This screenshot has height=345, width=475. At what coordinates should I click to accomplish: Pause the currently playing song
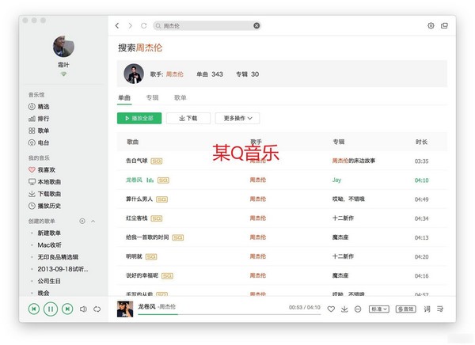coord(51,309)
